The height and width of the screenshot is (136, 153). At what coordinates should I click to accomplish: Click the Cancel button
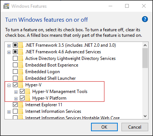[x=135, y=127]
